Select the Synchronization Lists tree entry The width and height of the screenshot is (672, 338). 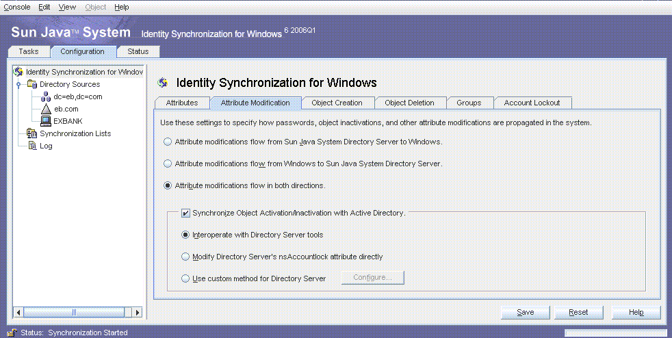coord(75,133)
